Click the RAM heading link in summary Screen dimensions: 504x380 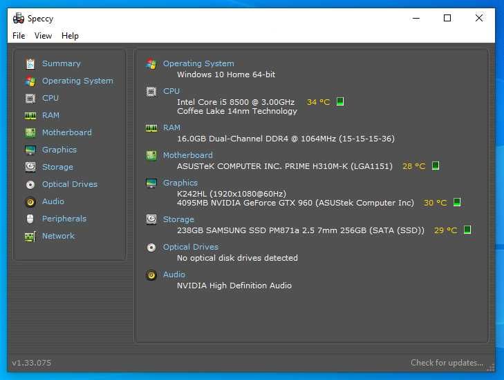pos(171,128)
